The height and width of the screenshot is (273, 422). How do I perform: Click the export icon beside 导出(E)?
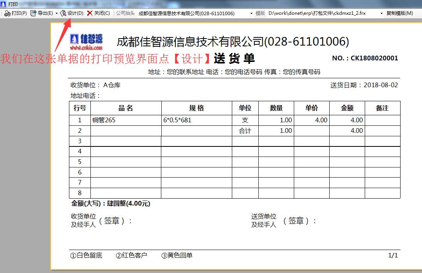[33, 13]
